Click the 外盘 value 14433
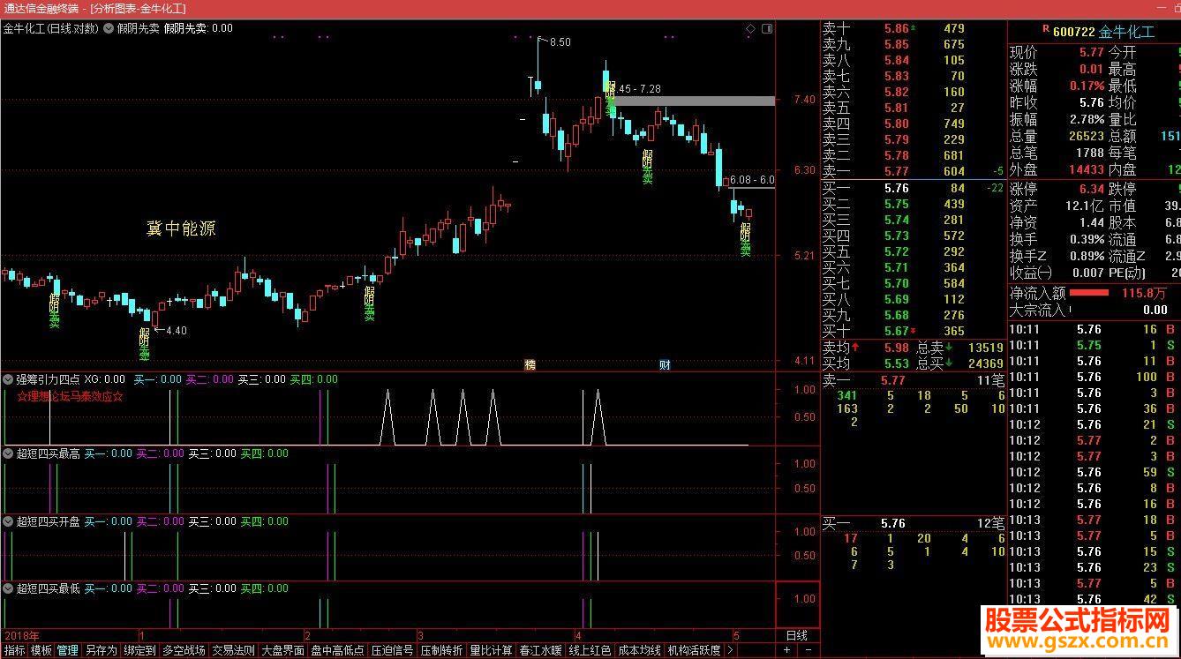Viewport: 1181px width, 659px height. 1086,169
